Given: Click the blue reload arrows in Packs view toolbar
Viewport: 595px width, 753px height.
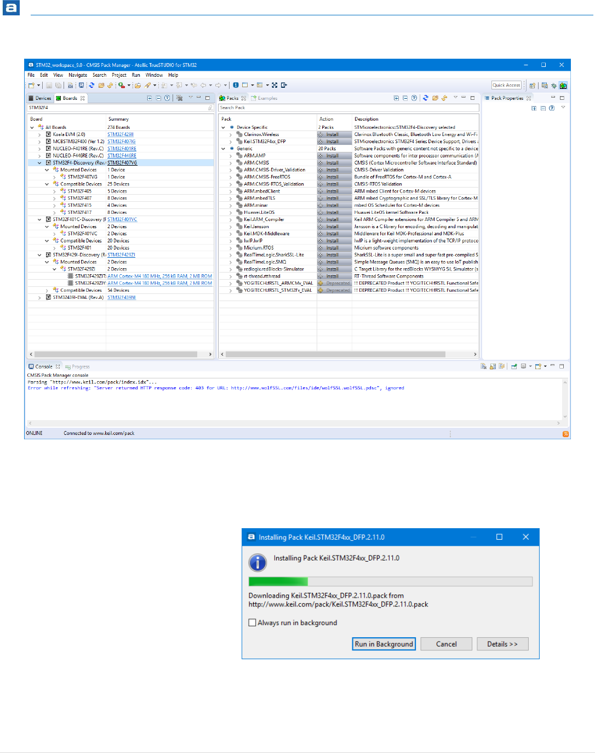Looking at the screenshot, I should pos(425,98).
